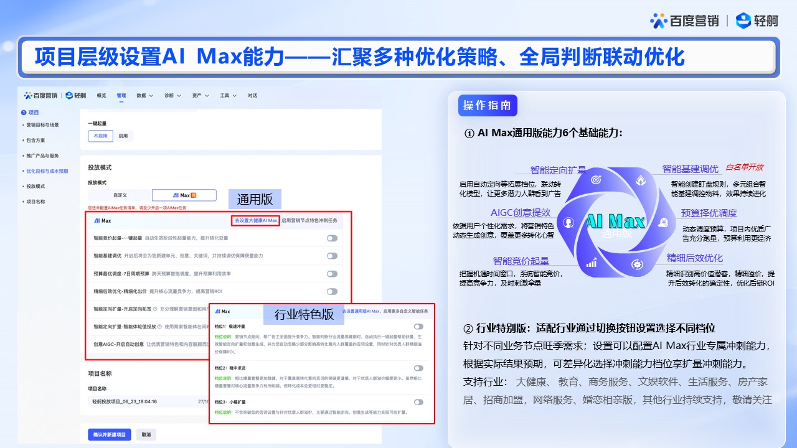797x448 pixels.
Task: Enable the 智能竞价起量-一键起量 toggle
Action: pos(332,238)
